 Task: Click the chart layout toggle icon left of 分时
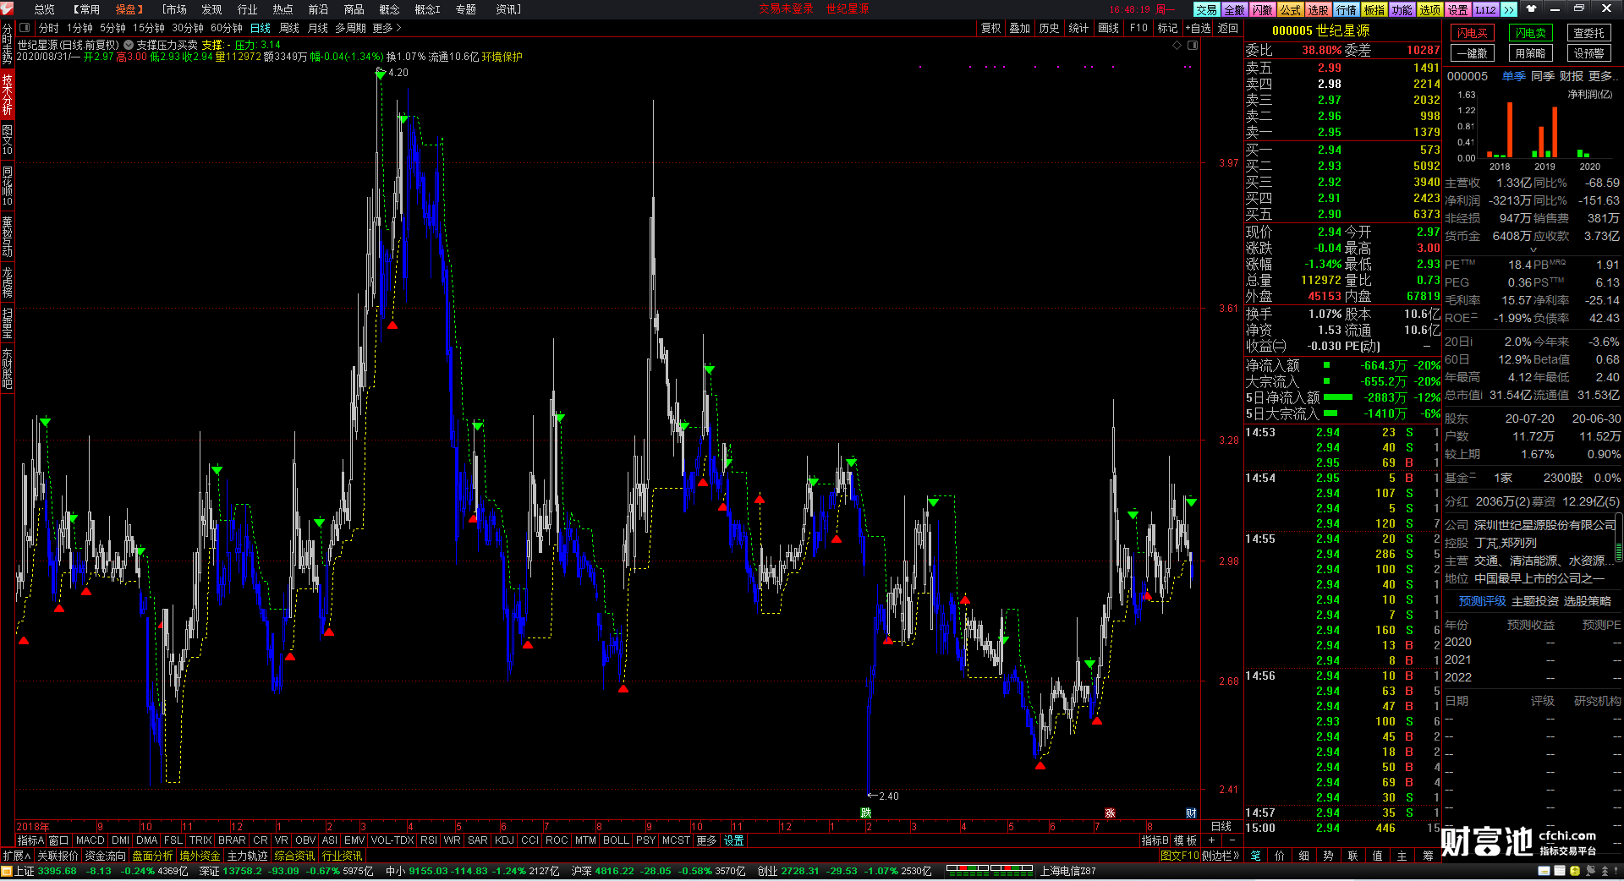tap(25, 28)
